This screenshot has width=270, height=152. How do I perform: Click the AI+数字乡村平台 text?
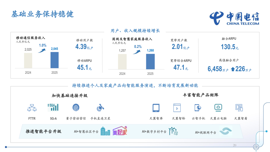coord(154,132)
